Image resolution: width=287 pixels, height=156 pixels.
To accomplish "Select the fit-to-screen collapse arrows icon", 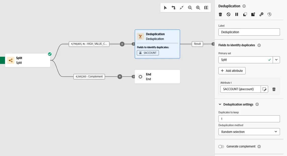I will [182, 8].
